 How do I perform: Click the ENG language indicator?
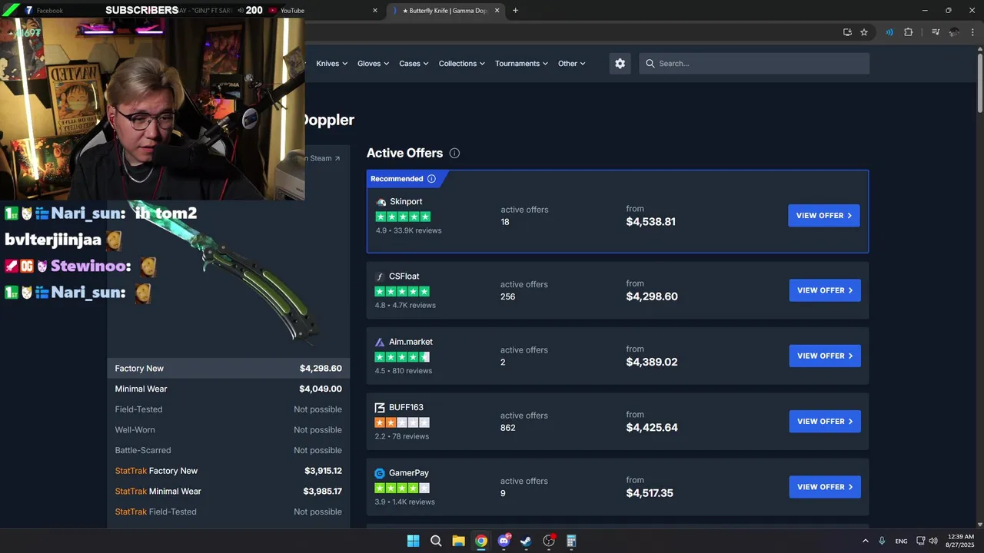[x=901, y=541]
